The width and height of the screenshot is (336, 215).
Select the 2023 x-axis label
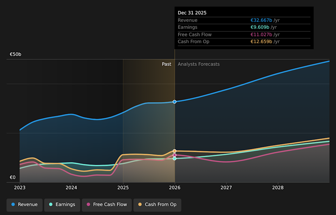[x=20, y=188]
